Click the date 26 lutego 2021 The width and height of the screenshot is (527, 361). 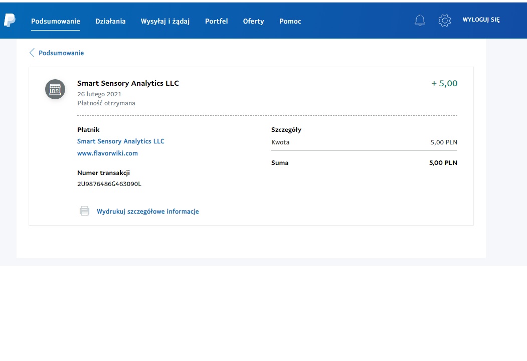point(99,94)
